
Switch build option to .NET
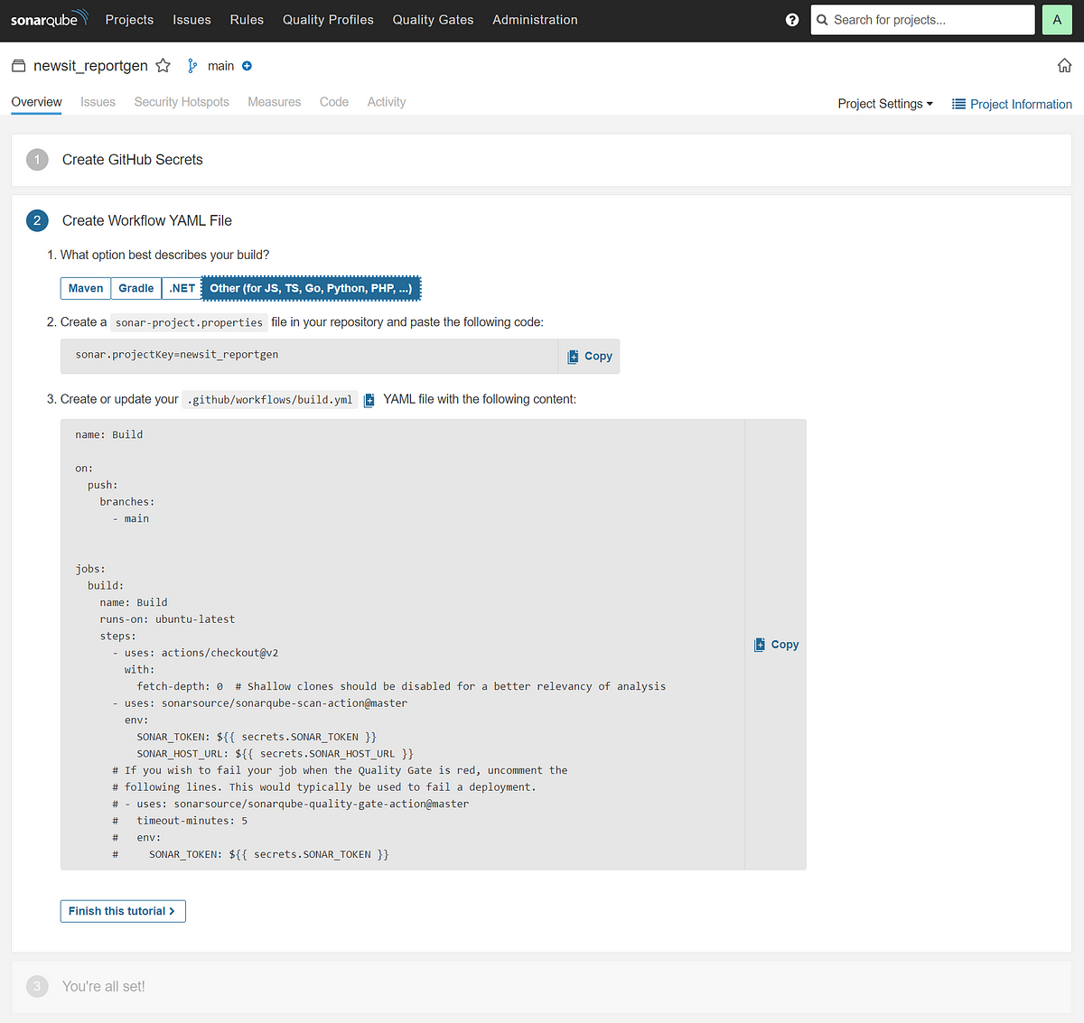[x=181, y=287]
